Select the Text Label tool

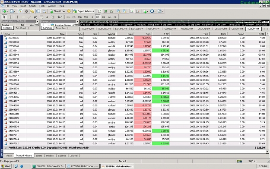click(x=53, y=17)
